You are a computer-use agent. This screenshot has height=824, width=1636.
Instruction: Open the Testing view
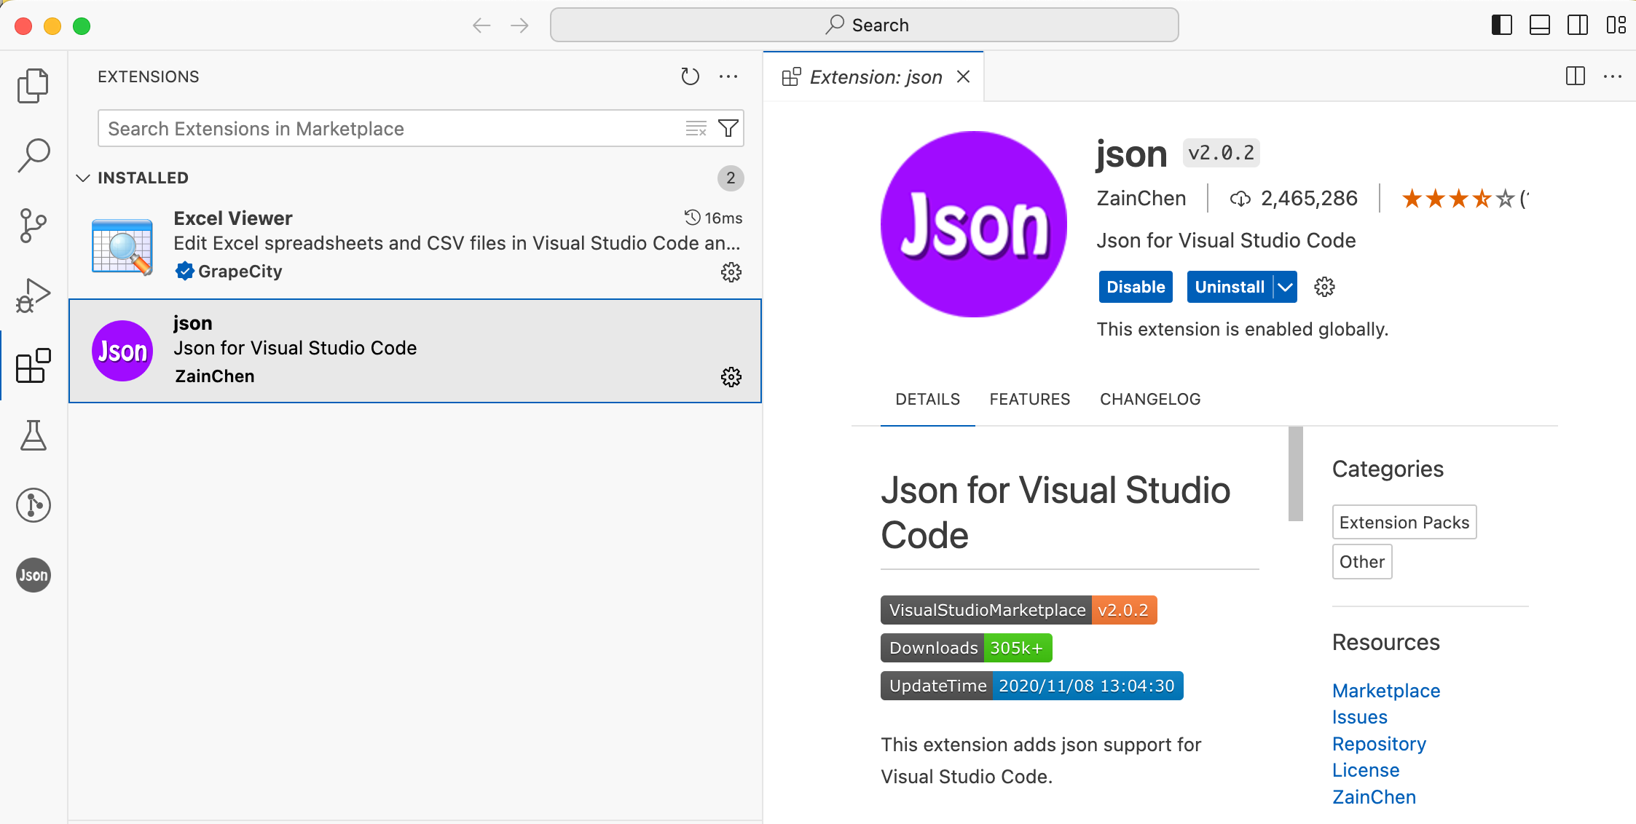point(32,435)
